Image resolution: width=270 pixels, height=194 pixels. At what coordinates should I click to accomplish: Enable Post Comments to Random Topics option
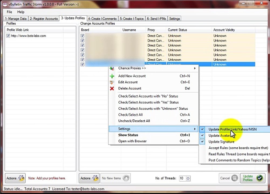click(235, 160)
